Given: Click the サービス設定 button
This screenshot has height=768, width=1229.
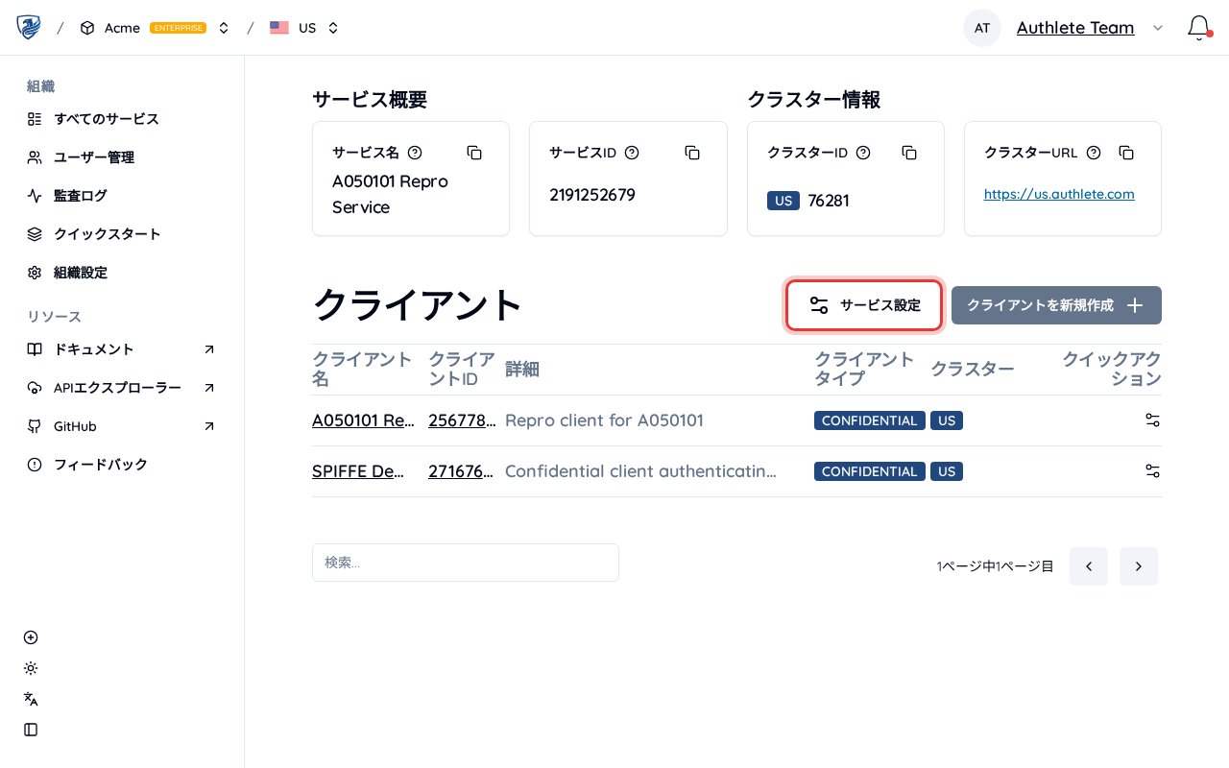Looking at the screenshot, I should (x=864, y=305).
